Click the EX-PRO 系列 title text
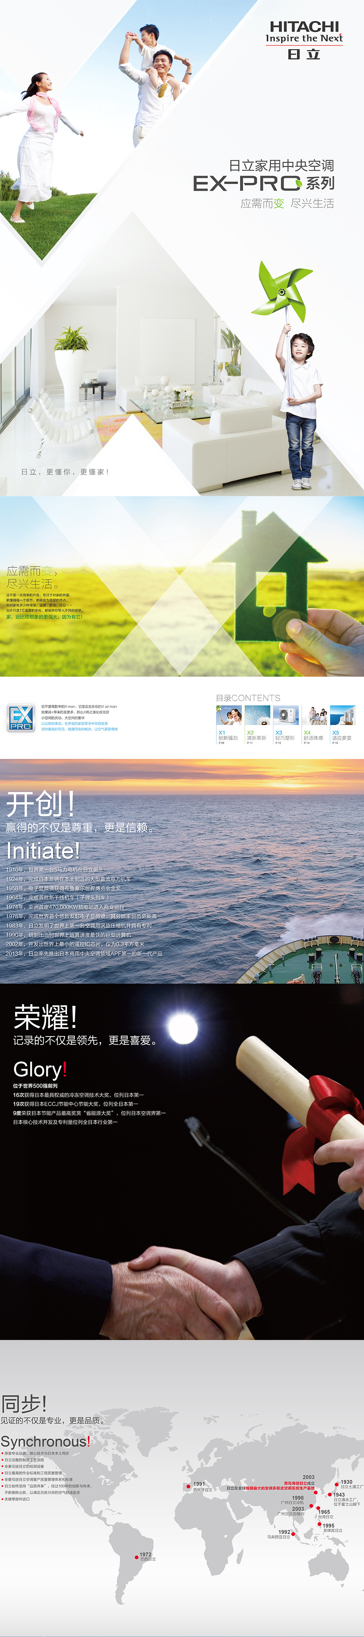364x1637 pixels. [x=264, y=184]
